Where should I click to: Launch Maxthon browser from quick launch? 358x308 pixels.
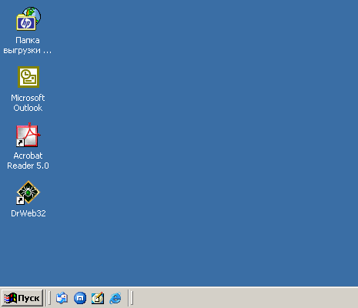tap(80, 298)
